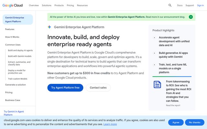Screen dimensions: 207x129
Task: Open the Support link
Action: pyautogui.click(x=190, y=5)
